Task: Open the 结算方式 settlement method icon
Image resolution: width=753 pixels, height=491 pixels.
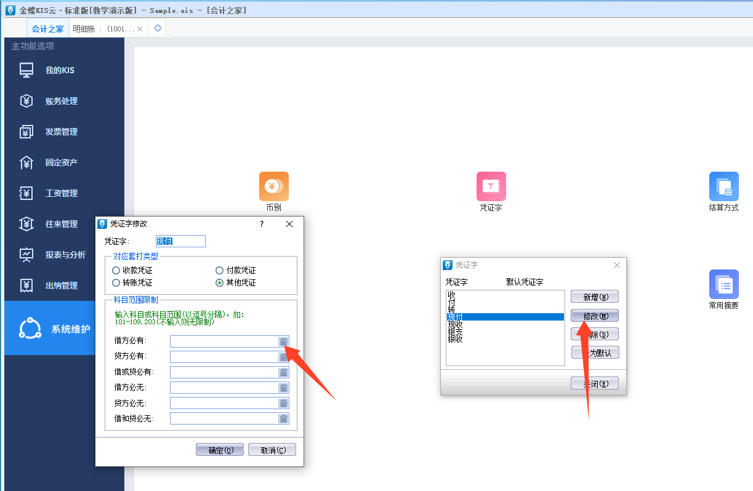Action: (723, 186)
